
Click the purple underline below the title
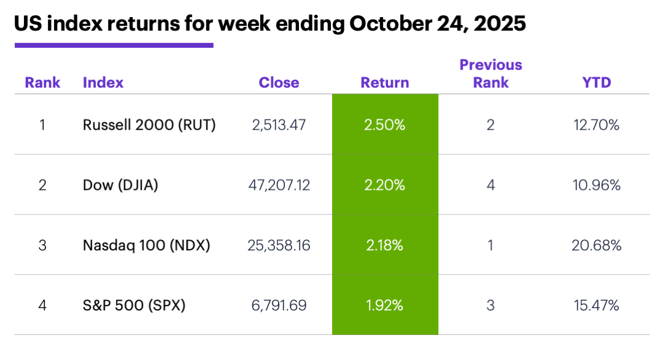[x=114, y=45]
